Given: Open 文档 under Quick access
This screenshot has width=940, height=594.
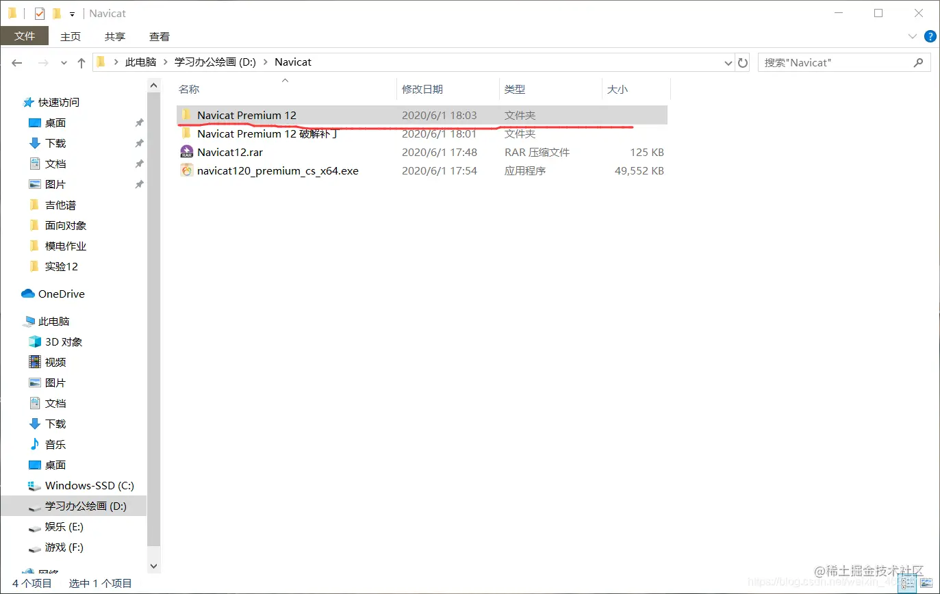Looking at the screenshot, I should [x=55, y=164].
